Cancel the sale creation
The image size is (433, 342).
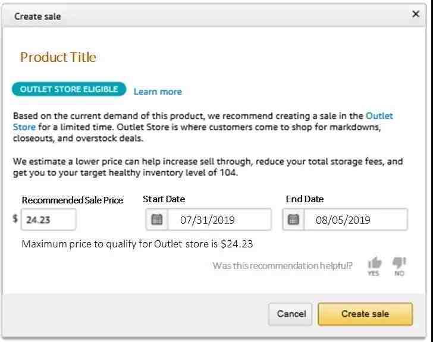290,314
